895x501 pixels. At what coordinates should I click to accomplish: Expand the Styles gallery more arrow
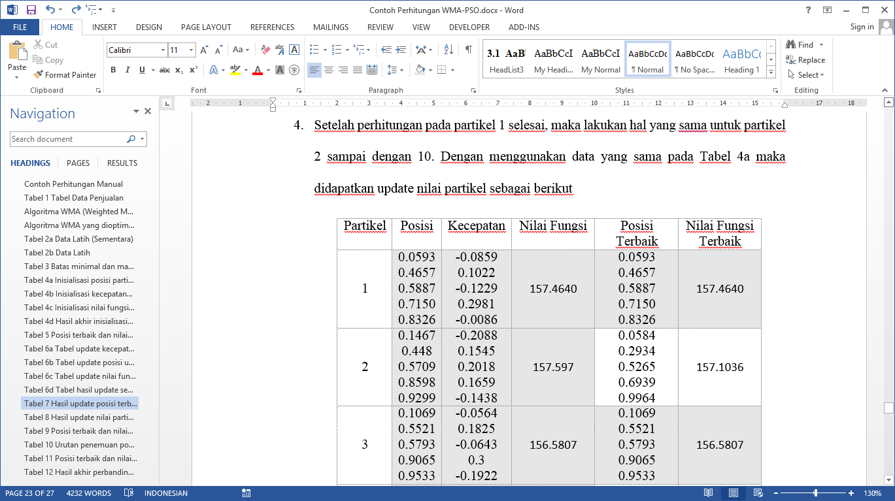tap(771, 72)
